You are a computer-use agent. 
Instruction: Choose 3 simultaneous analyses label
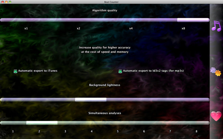(65, 131)
